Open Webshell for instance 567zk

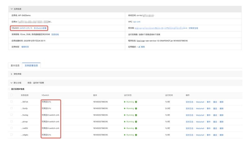[x=200, y=102]
